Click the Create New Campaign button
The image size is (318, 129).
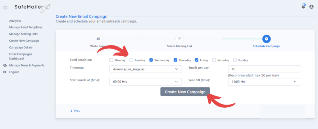pos(185,92)
